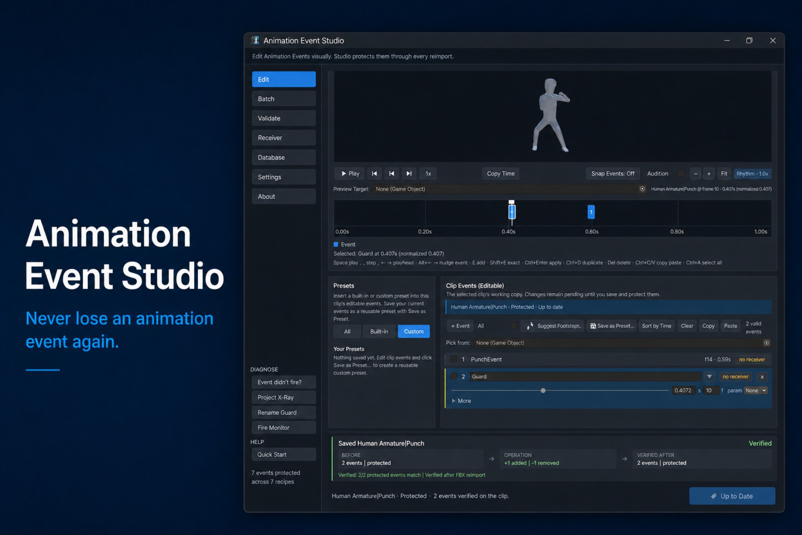Viewport: 802px width, 535px height.
Task: Select the Custom presets filter
Action: [x=414, y=331]
